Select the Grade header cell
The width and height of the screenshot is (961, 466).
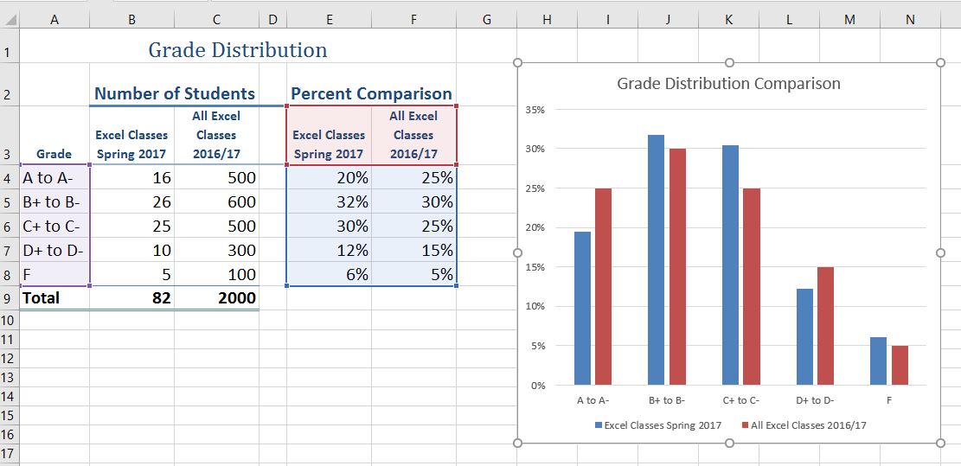[54, 136]
